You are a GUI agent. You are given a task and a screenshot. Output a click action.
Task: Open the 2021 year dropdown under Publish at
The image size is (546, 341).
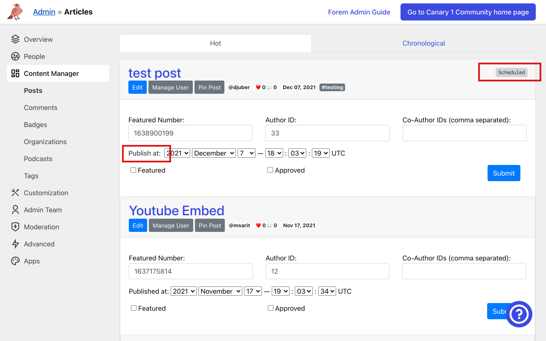coord(177,153)
